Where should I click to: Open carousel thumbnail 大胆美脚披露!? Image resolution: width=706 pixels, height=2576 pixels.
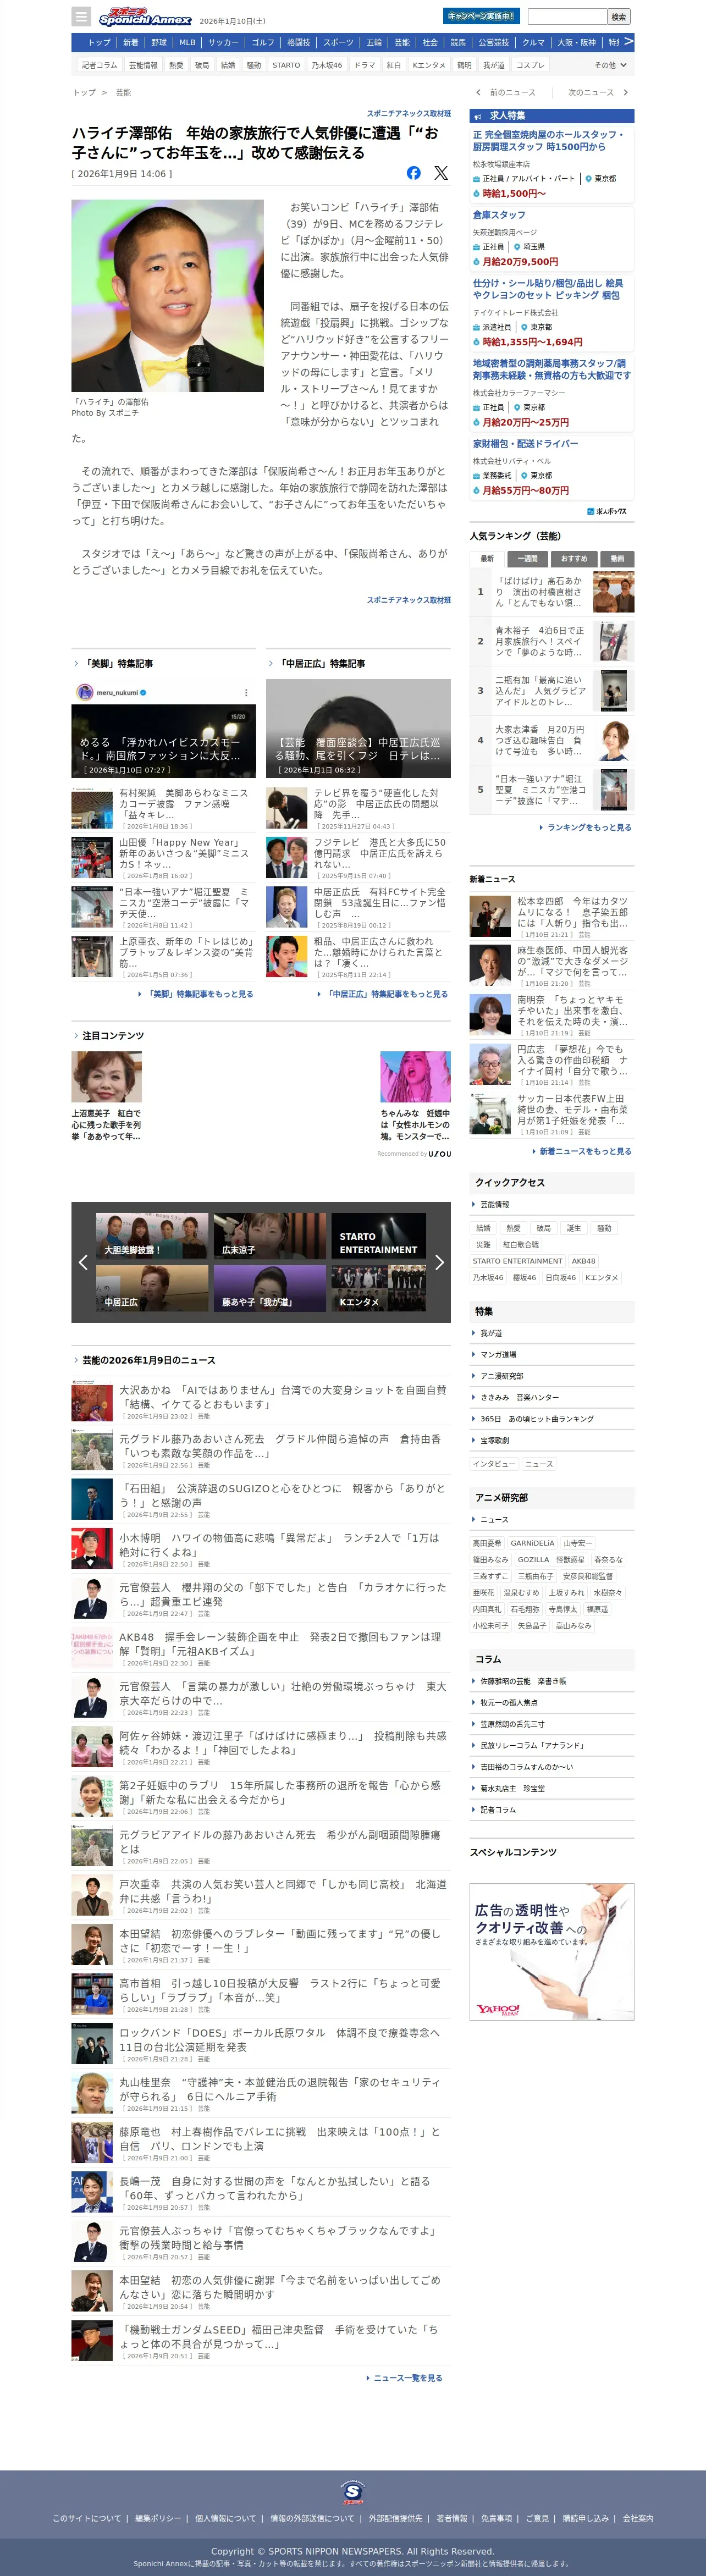tap(152, 1235)
